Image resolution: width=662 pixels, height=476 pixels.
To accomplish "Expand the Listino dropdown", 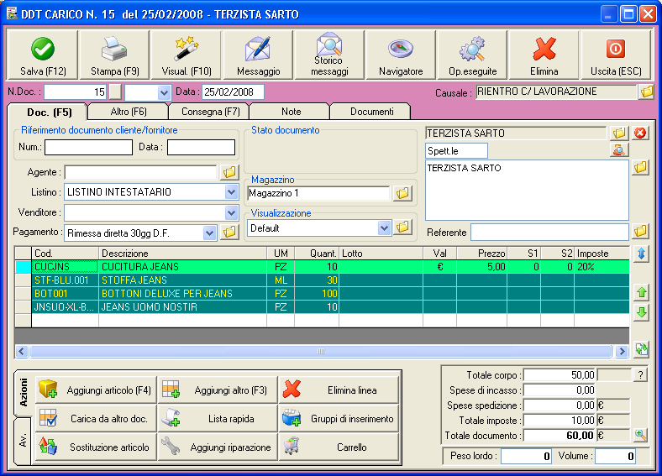I will pos(231,192).
